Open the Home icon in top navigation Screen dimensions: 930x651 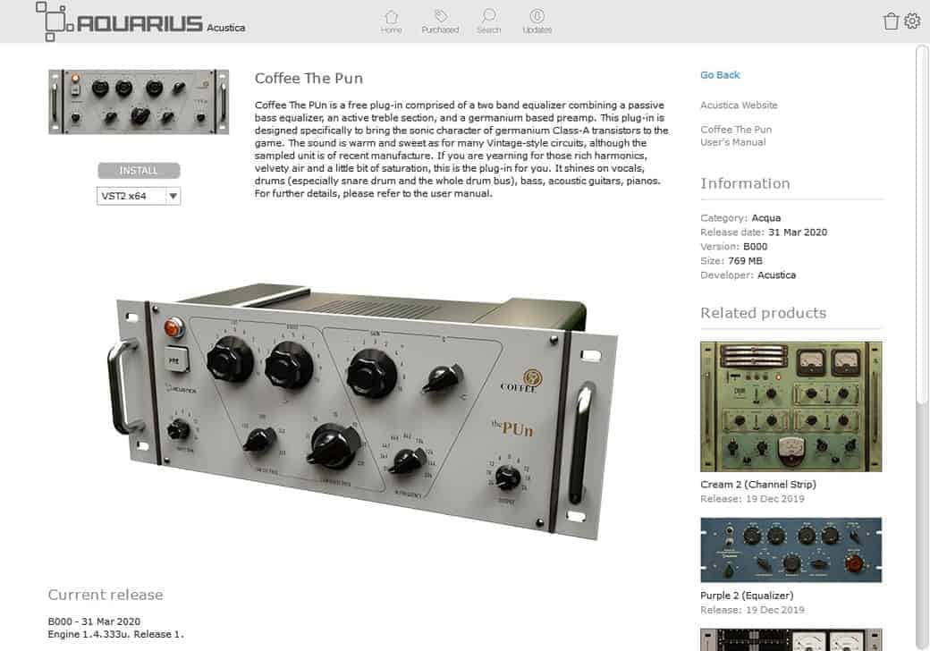click(x=391, y=17)
